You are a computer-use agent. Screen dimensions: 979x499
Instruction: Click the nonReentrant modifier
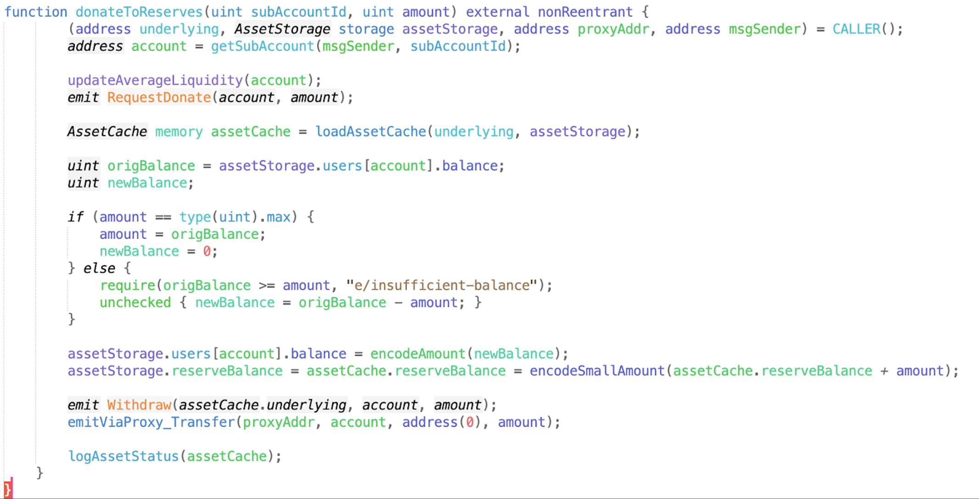(585, 12)
